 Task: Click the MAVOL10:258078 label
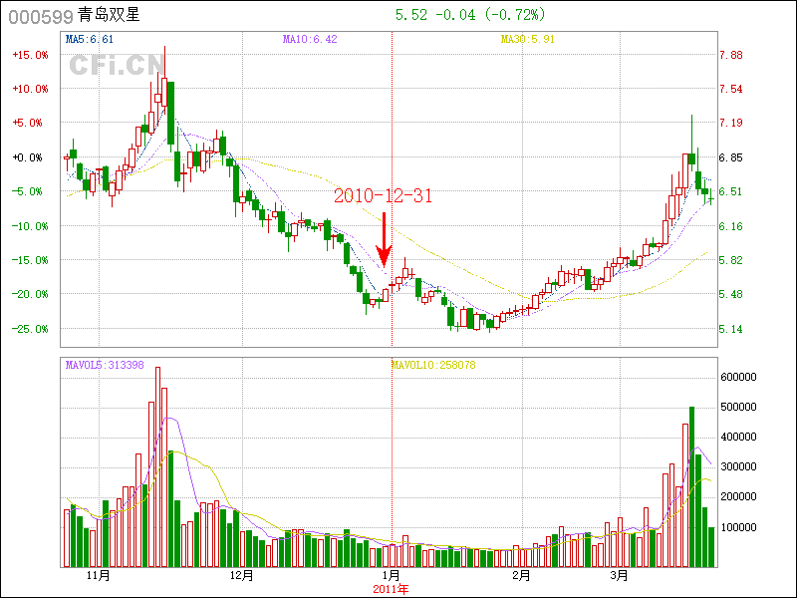pyautogui.click(x=433, y=365)
